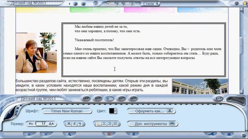
Task: Open the Доп. инструменты extra tools button
Action: 152,124
